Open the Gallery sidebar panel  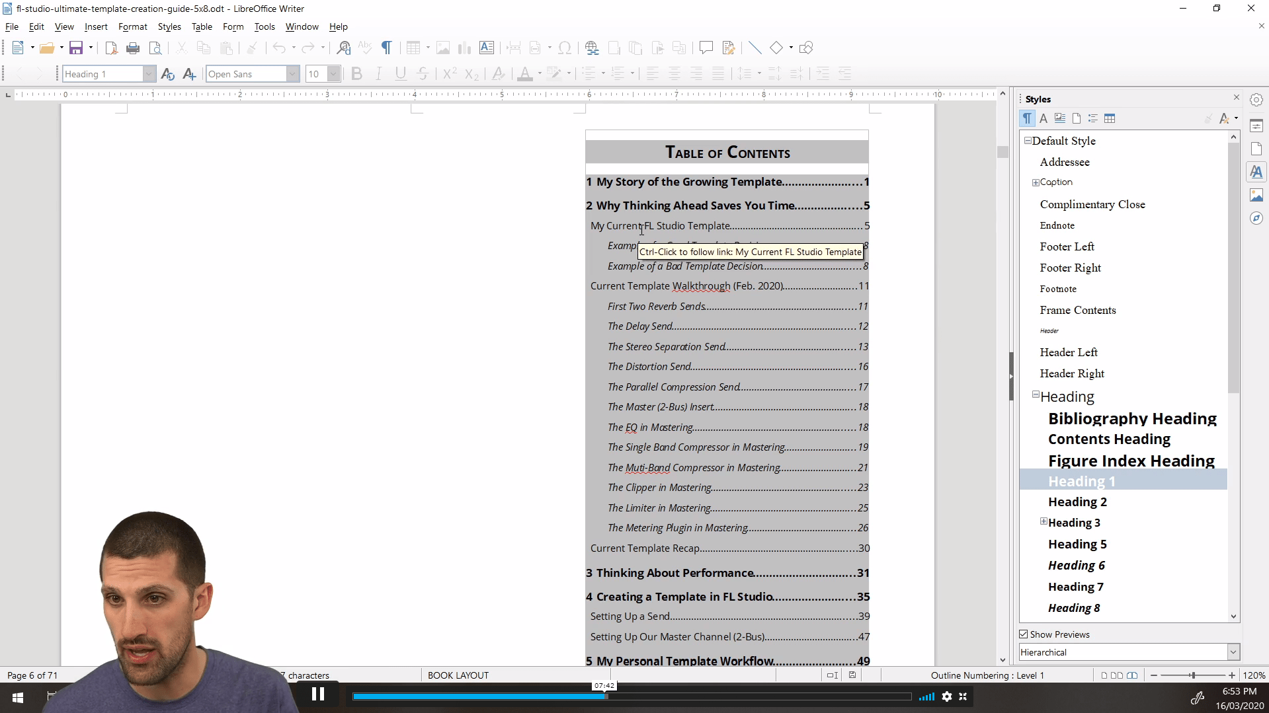1257,195
